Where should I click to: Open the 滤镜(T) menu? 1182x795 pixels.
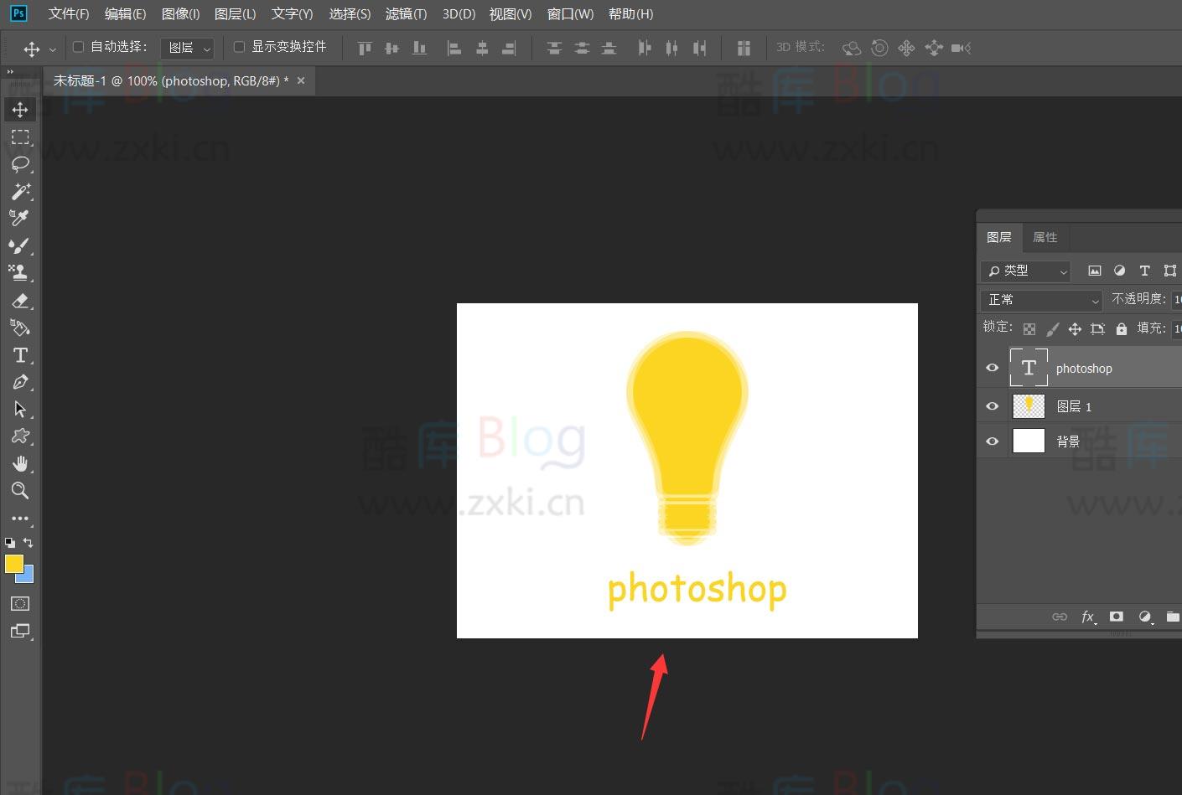[x=406, y=13]
